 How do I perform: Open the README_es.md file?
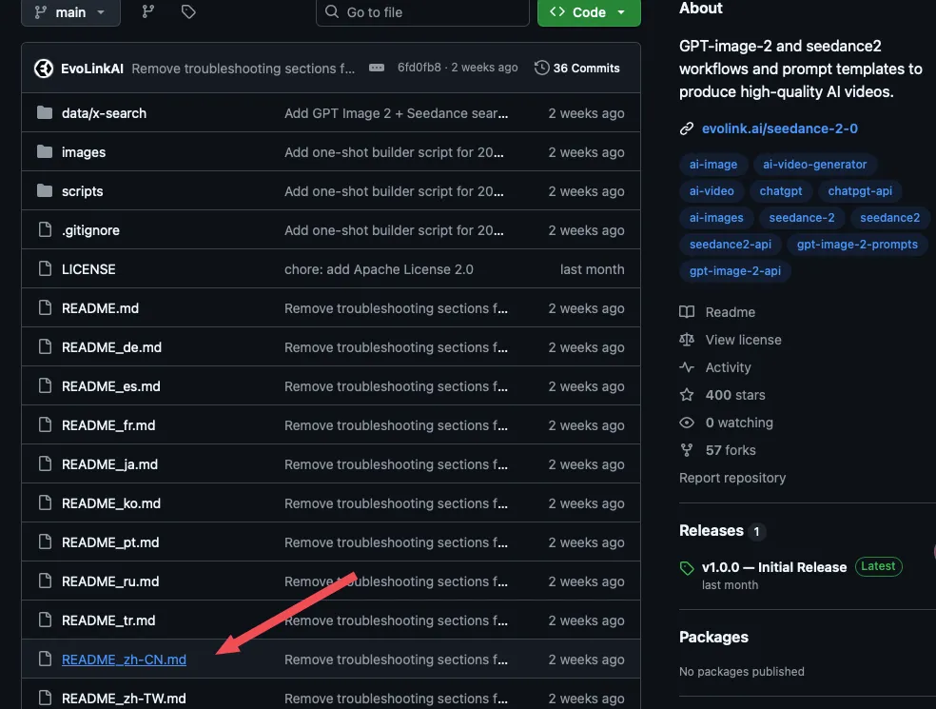pos(111,386)
